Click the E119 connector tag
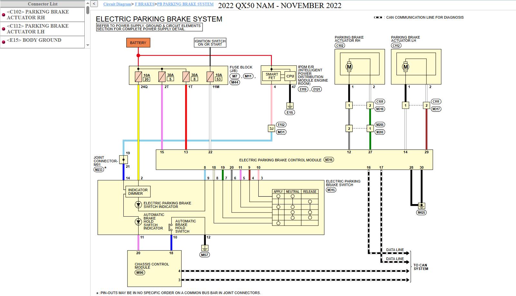This screenshot has width=516, height=296. coord(303,89)
